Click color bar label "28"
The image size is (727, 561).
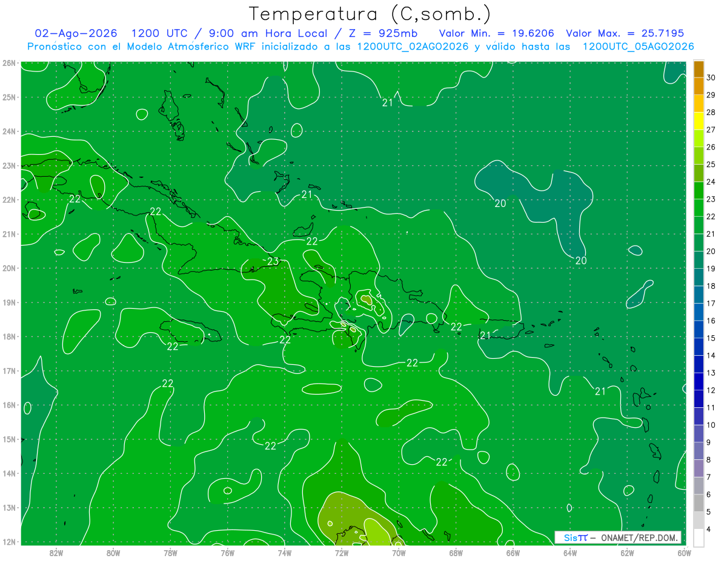[x=711, y=113]
